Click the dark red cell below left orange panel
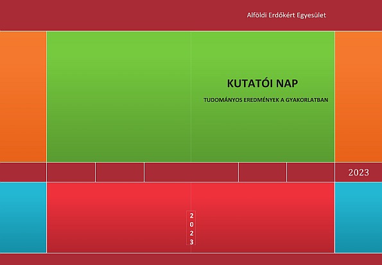This screenshot has width=382, height=265. (x=23, y=172)
